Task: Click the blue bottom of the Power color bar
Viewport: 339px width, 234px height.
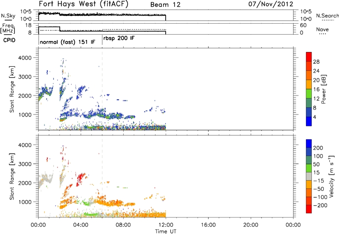Action: [309, 121]
